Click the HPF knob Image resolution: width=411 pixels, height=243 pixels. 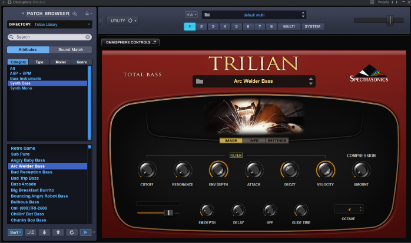[270, 210]
